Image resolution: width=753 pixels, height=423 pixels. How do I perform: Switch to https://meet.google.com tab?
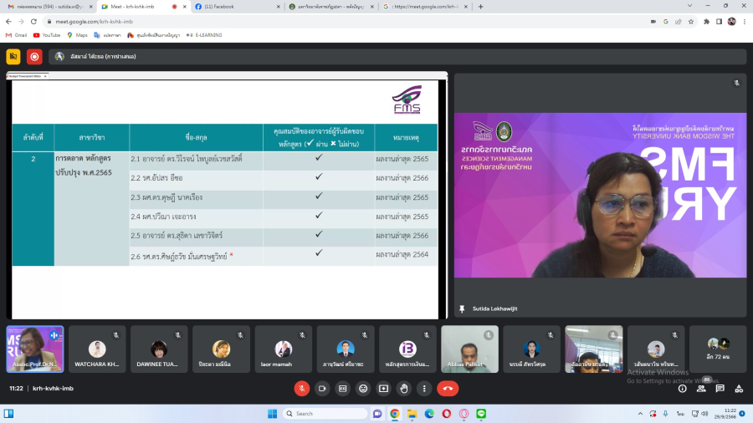tap(425, 7)
